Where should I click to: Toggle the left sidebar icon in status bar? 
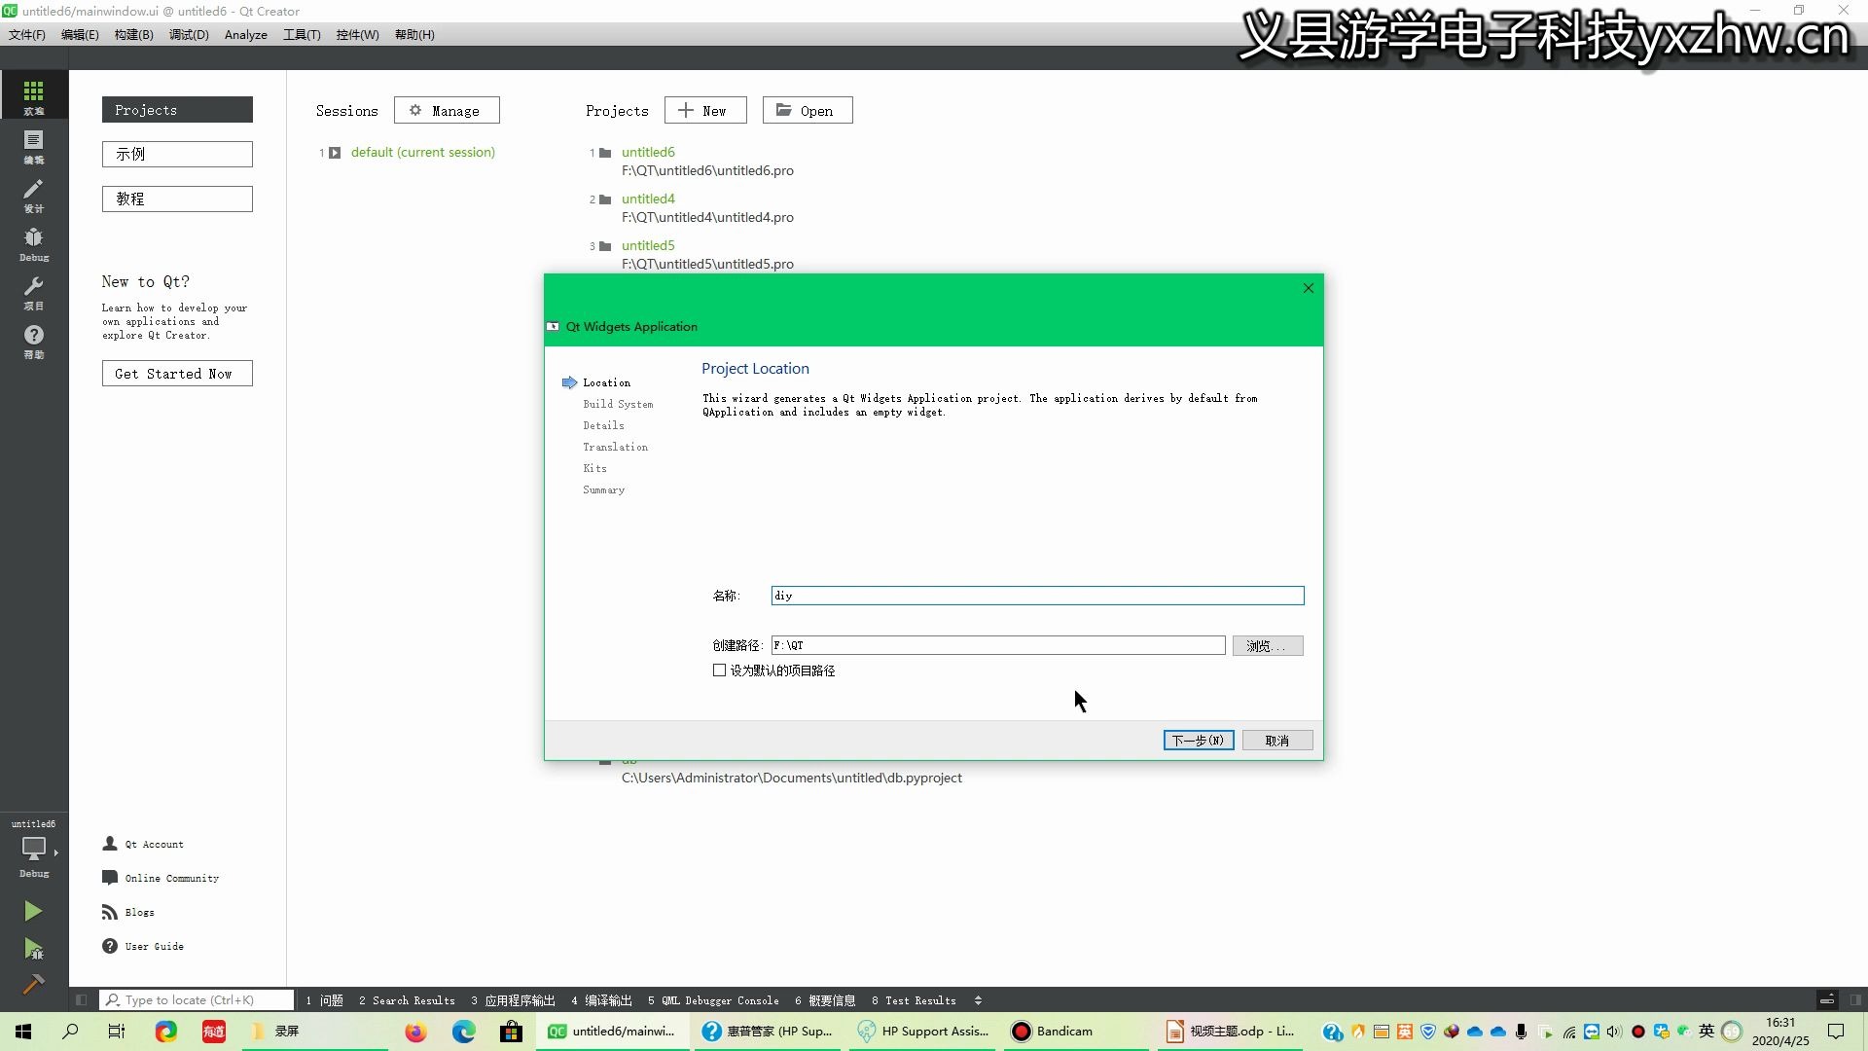[82, 1000]
